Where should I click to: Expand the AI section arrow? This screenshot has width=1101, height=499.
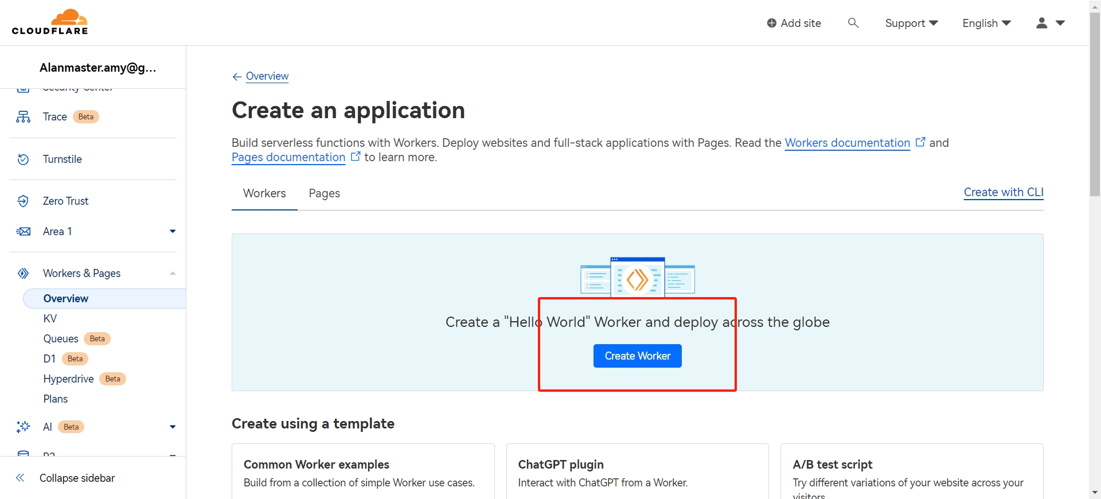coord(173,427)
